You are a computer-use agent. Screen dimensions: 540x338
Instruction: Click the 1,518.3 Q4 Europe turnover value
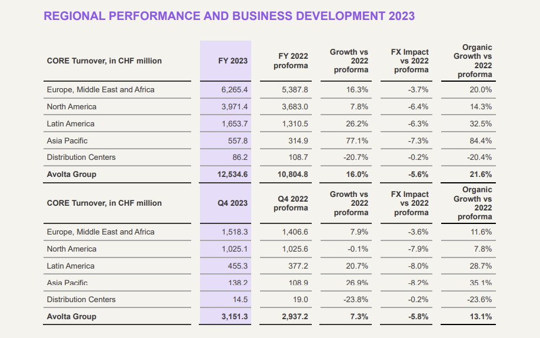235,232
